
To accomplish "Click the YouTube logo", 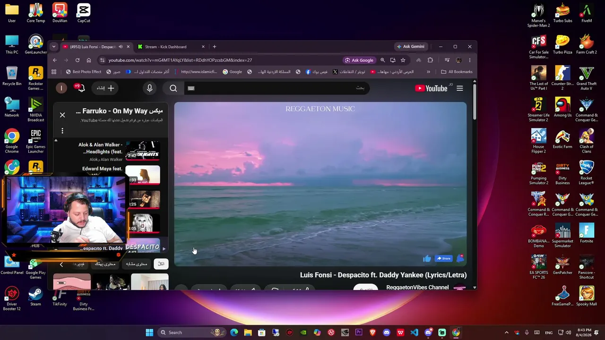I will (x=431, y=88).
